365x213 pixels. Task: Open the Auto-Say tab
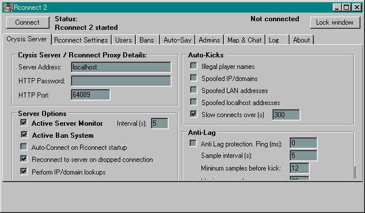pos(177,40)
